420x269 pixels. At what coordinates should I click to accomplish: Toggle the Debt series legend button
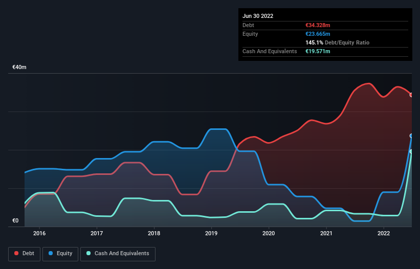coord(24,254)
